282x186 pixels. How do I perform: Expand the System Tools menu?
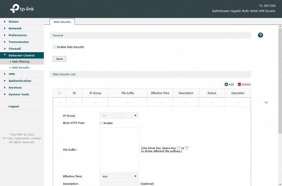click(18, 94)
